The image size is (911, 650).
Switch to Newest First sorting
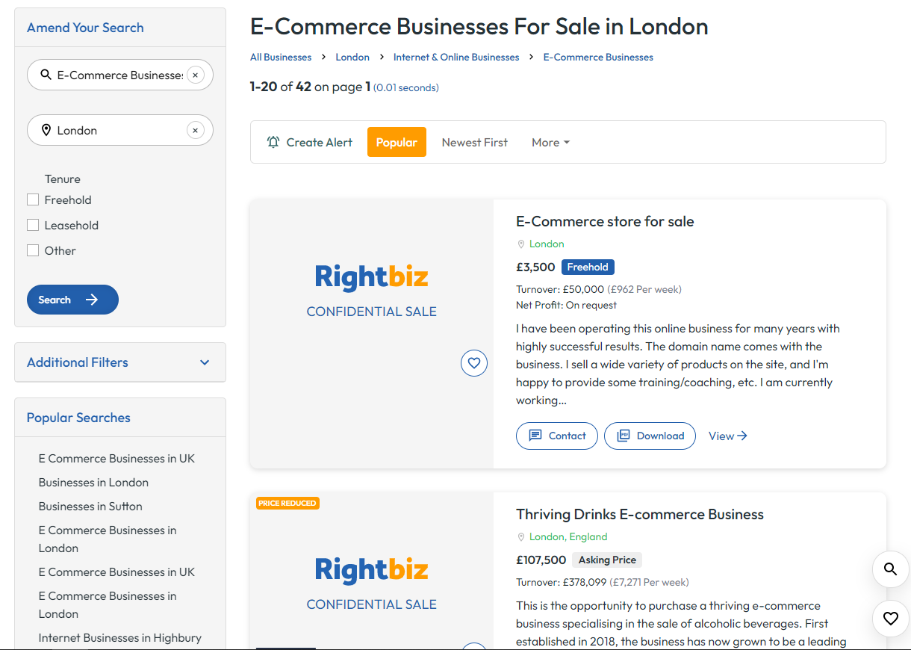[x=474, y=142]
